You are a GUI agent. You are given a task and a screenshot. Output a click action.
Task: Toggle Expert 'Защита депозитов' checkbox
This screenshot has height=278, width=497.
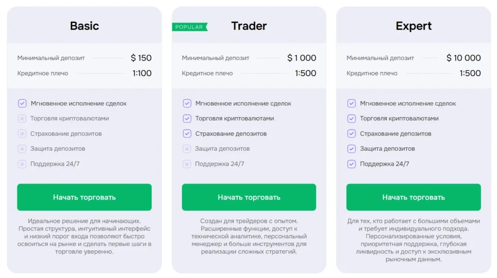[x=351, y=149]
